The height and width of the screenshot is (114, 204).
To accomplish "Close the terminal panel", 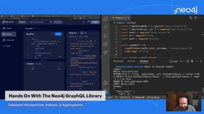I will (x=200, y=61).
